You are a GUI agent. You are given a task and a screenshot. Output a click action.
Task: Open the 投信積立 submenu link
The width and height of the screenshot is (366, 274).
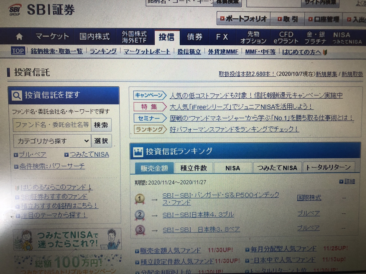point(189,52)
